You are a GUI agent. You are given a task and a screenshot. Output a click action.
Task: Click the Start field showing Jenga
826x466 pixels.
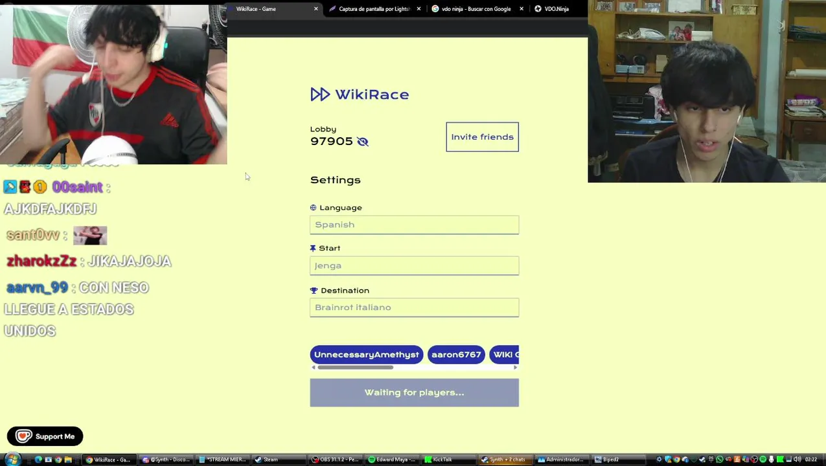[414, 265]
